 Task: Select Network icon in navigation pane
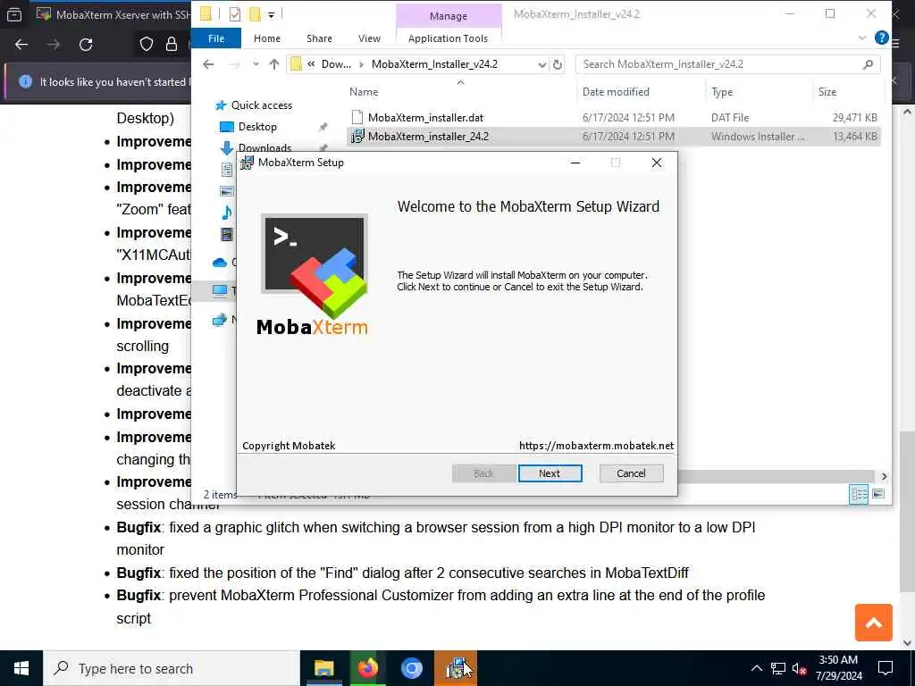click(220, 320)
